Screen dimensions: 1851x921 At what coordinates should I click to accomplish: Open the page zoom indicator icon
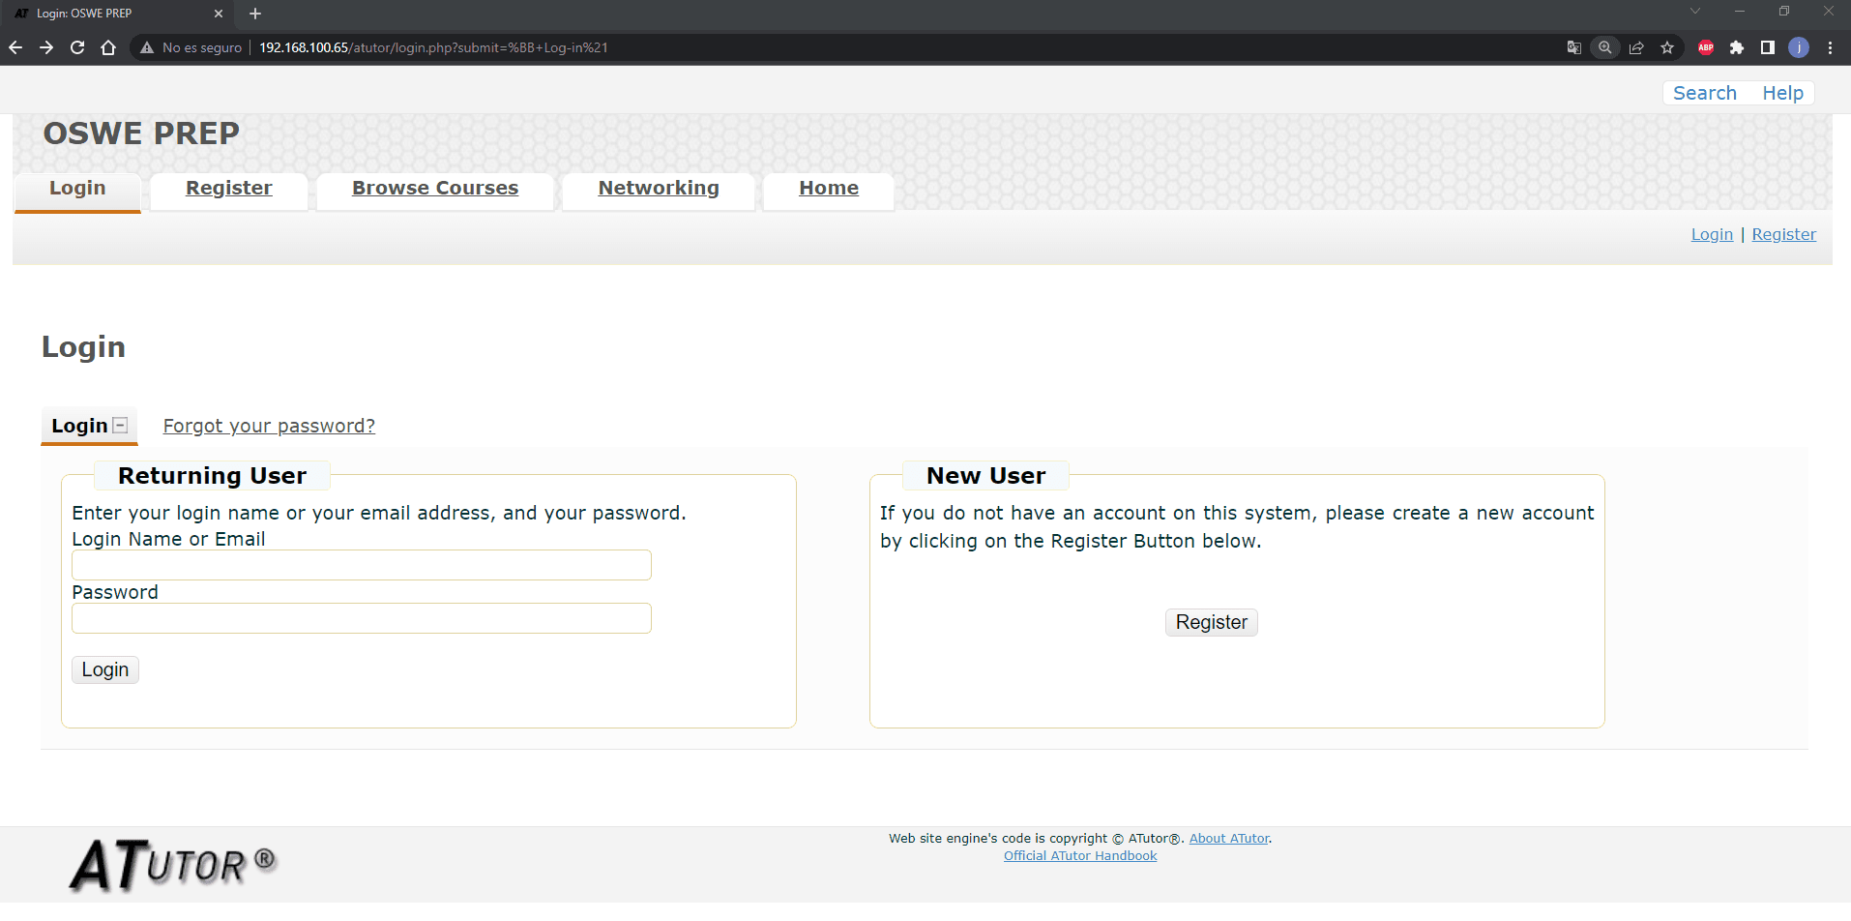[1605, 47]
